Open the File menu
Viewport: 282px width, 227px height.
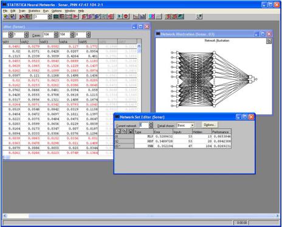point(5,11)
